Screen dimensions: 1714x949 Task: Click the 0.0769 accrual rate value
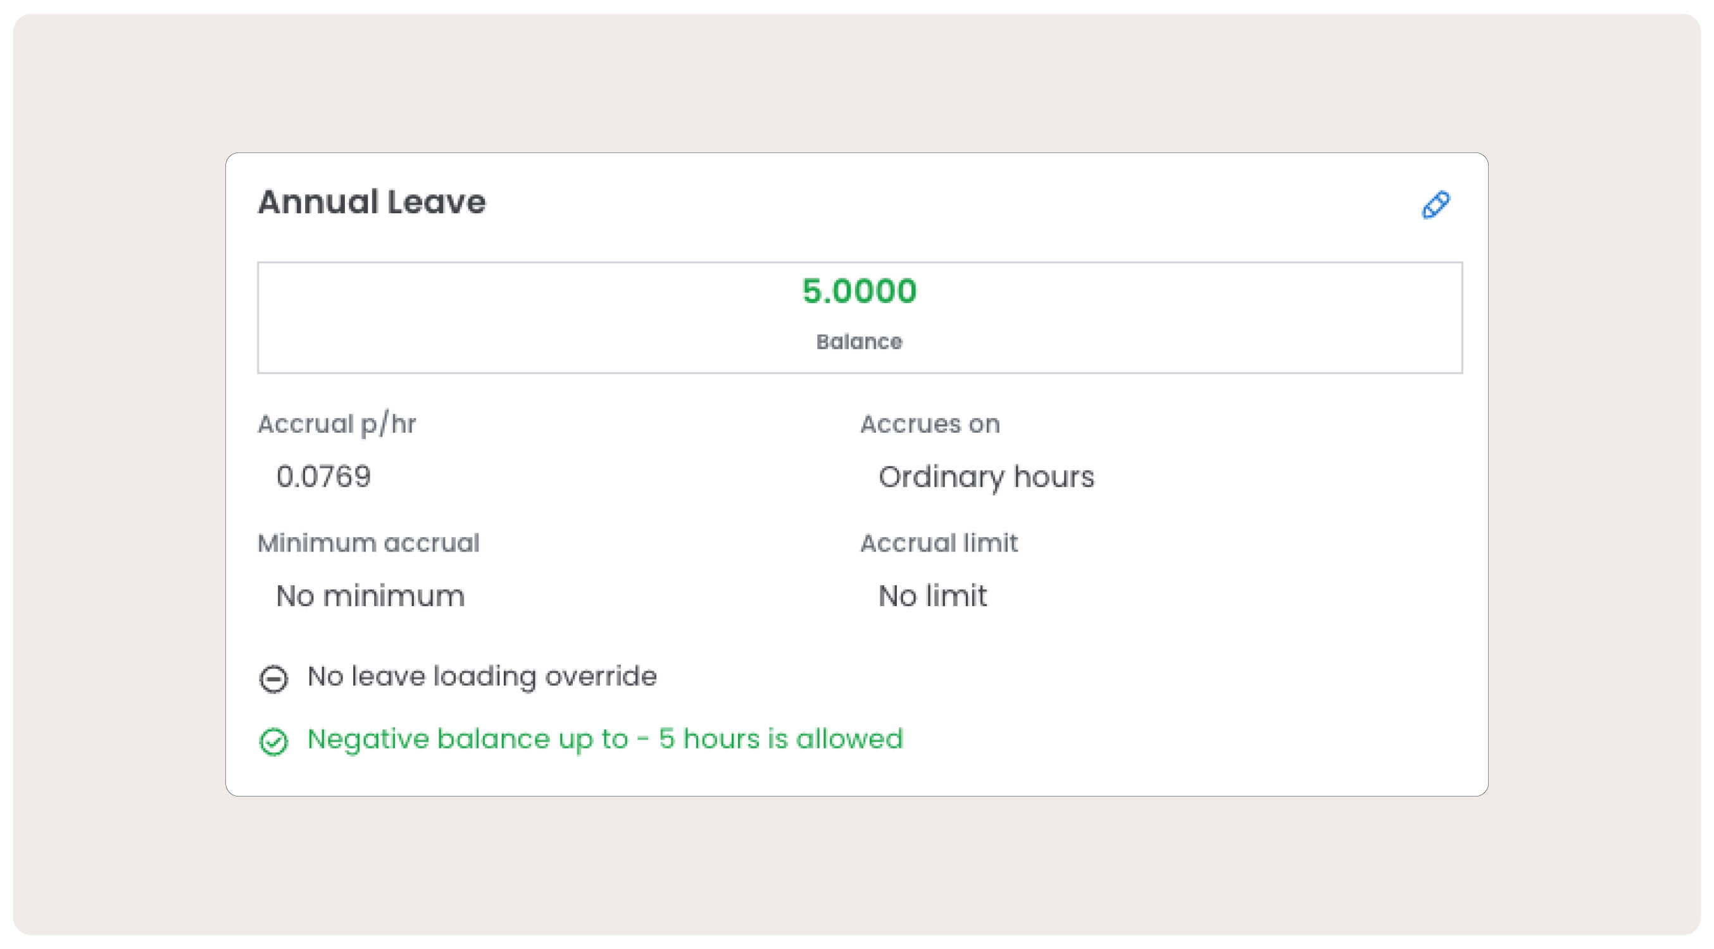pos(323,477)
